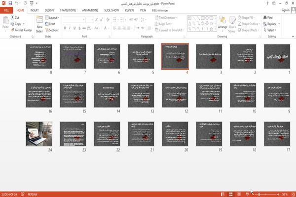Screen dimensions: 296x197
Task: Toggle Bold formatting button
Action: (x=65, y=28)
